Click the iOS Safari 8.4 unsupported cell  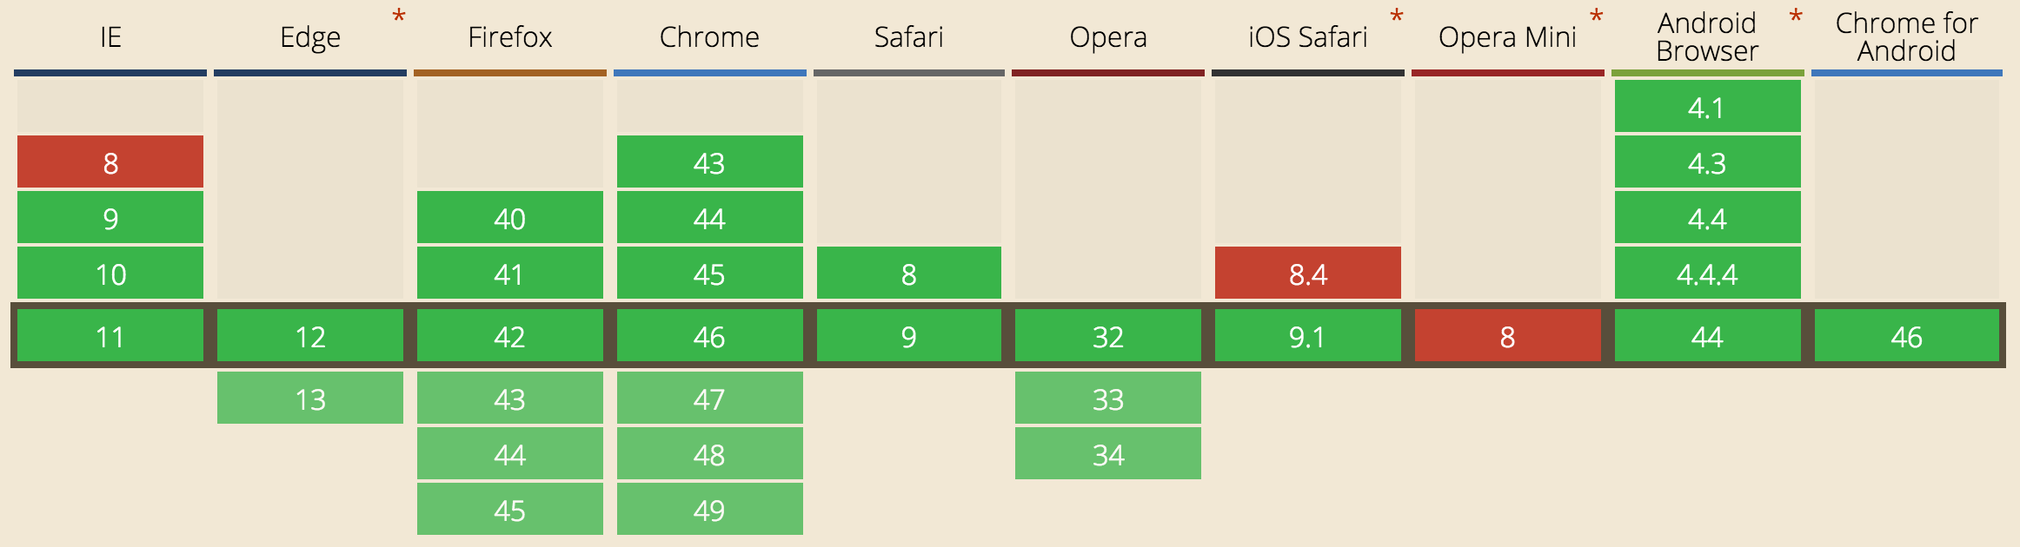click(1308, 273)
